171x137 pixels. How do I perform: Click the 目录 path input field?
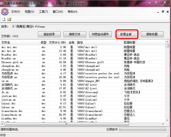point(75,27)
